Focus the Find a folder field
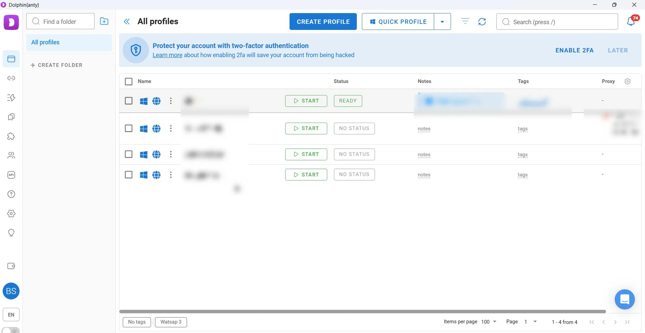Screen dimensions: 645x333 60,21
